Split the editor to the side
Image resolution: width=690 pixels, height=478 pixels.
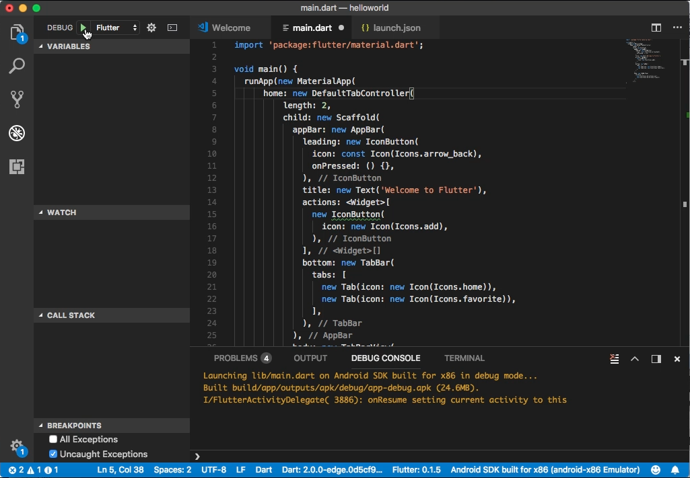tap(656, 28)
